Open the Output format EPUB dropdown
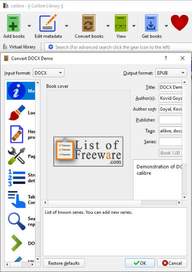Screen dimensions: 192x272 171,73
